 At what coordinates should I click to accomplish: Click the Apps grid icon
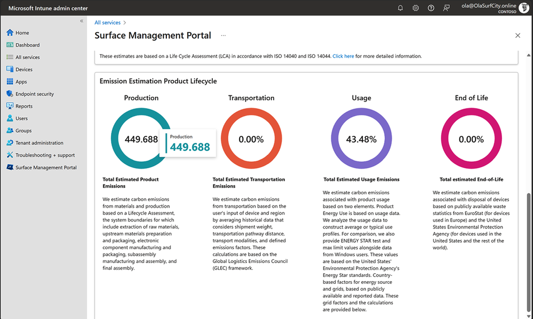(10, 81)
